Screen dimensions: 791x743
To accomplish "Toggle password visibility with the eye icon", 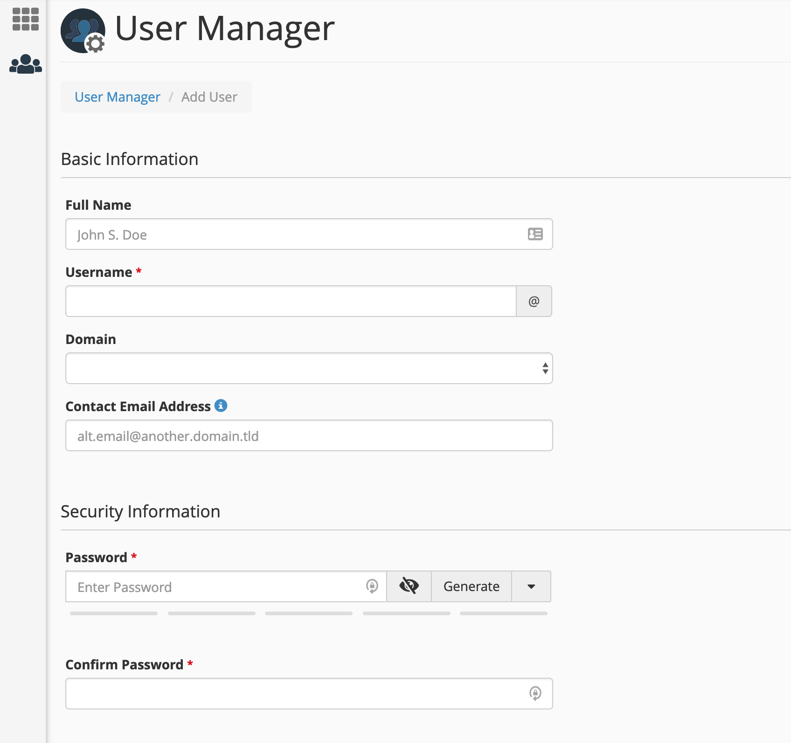I will [x=409, y=586].
